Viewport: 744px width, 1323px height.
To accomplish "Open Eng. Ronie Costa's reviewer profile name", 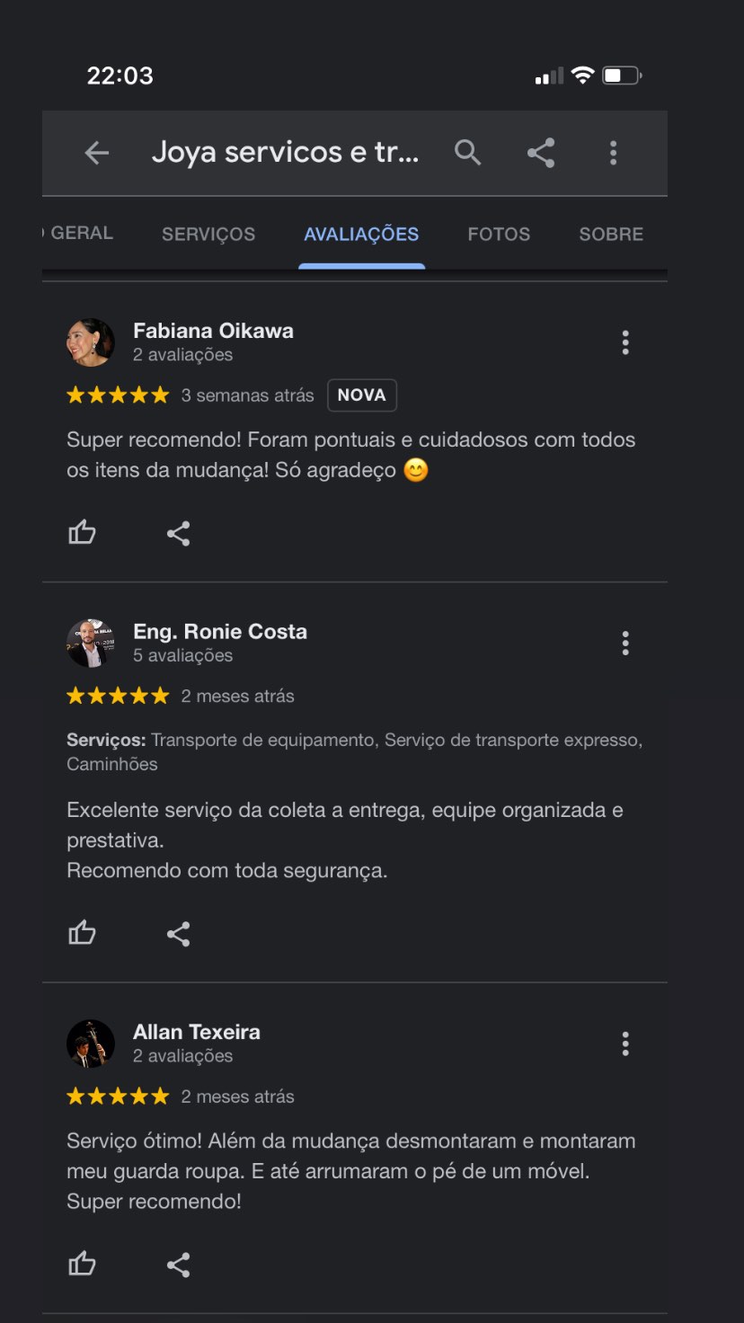I will coord(220,632).
